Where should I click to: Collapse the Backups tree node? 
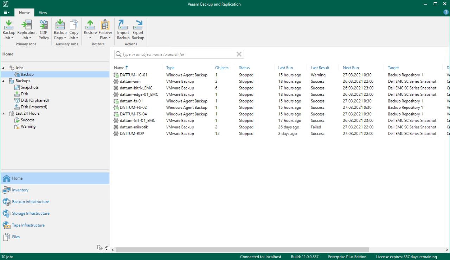(x=4, y=81)
